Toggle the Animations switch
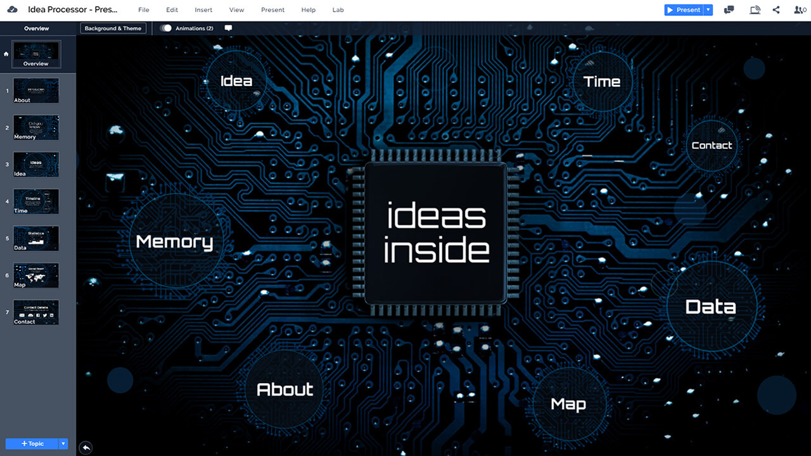 (166, 28)
